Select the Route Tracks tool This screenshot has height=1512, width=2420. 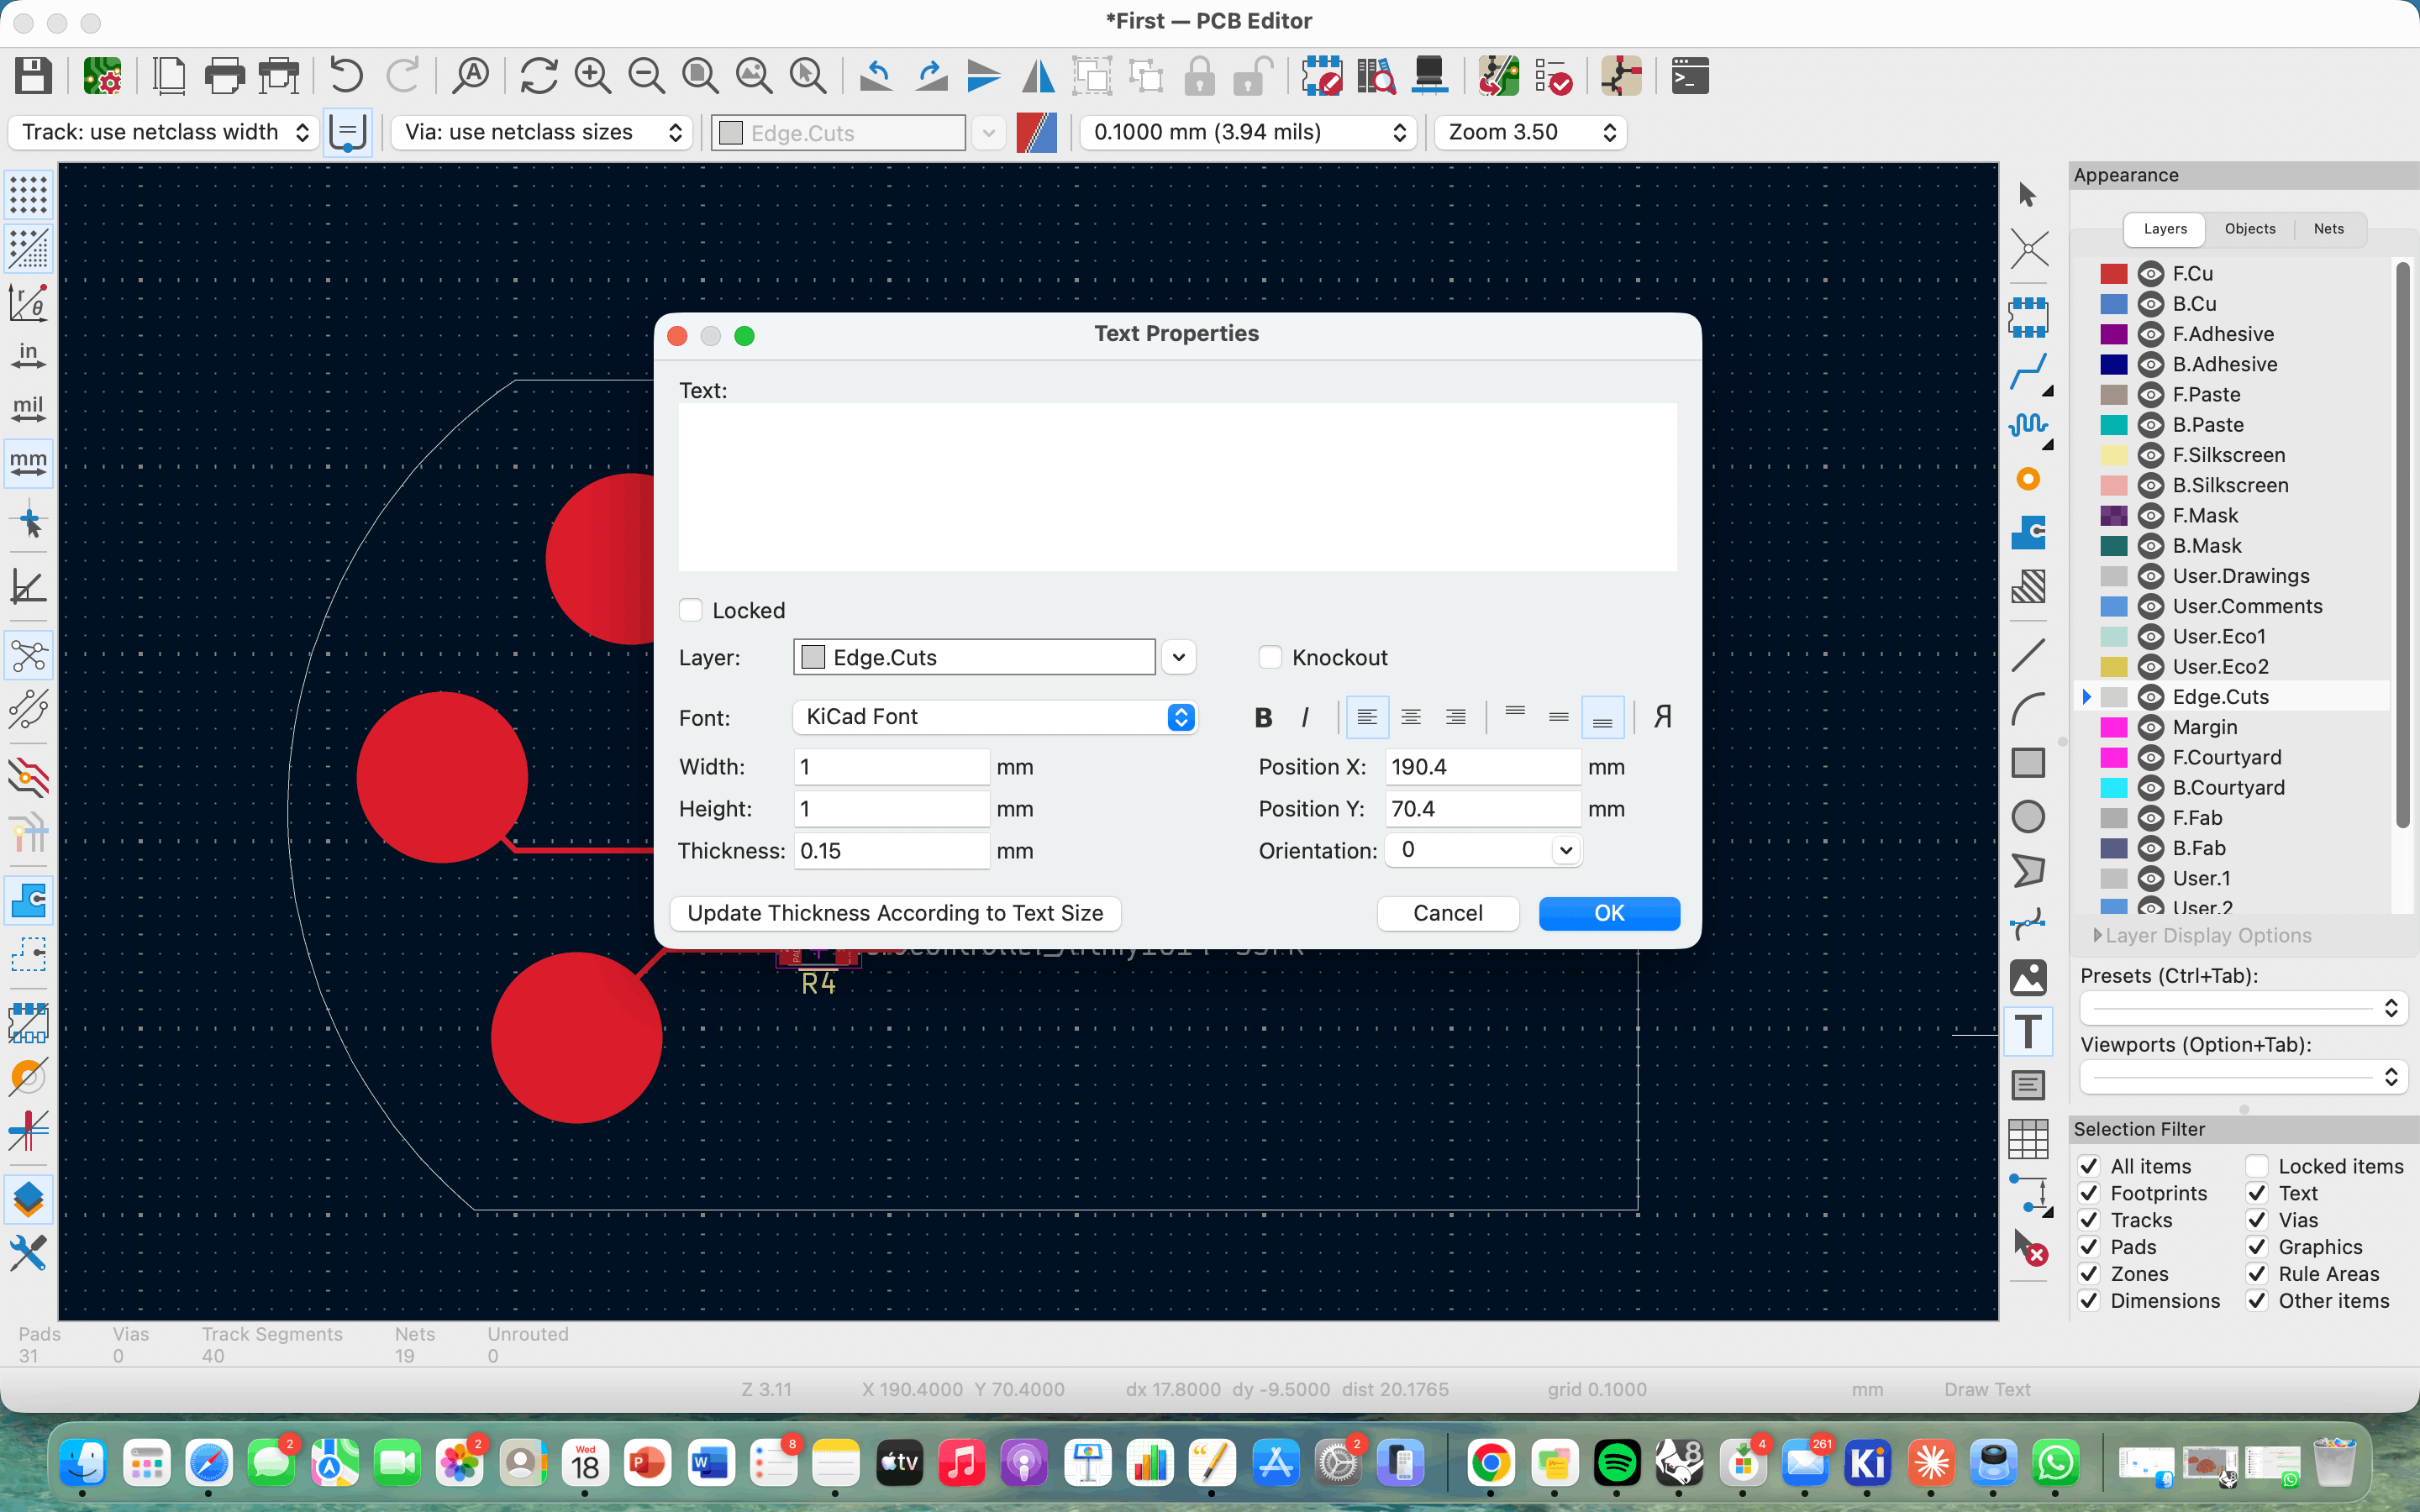tap(2027, 373)
